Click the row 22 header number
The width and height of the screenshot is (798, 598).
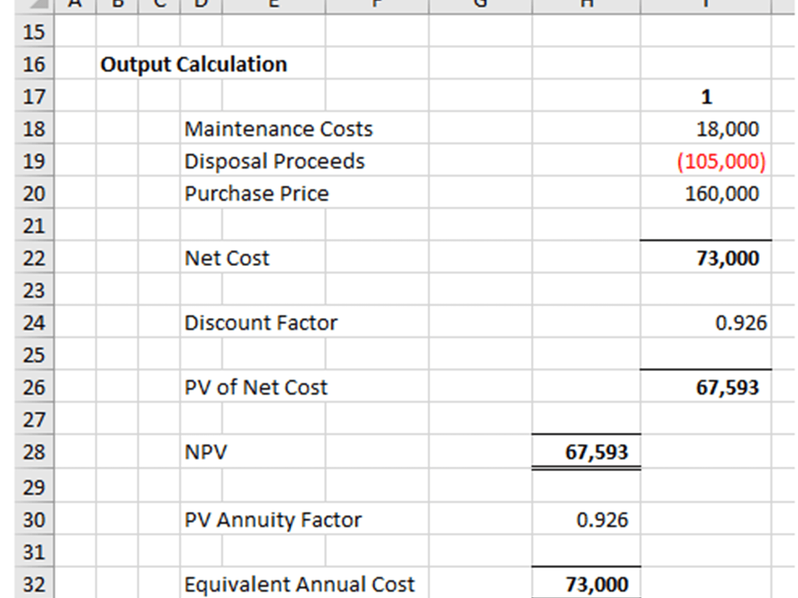click(x=34, y=258)
